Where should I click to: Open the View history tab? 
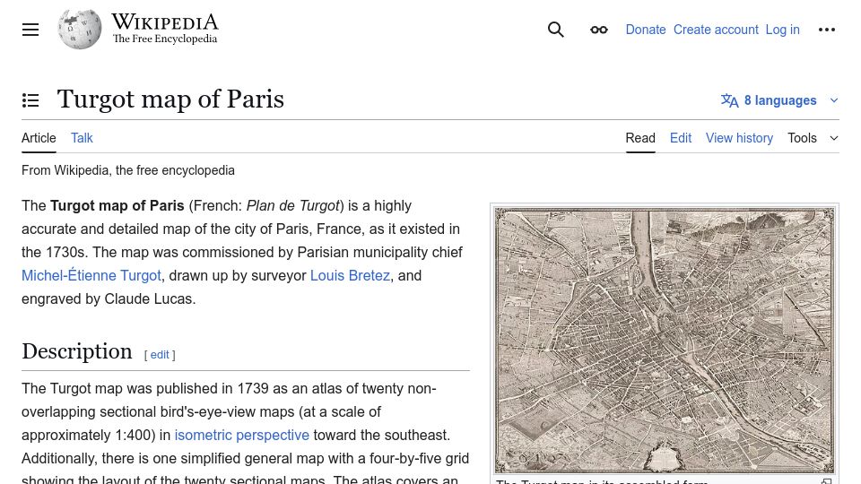tap(739, 138)
